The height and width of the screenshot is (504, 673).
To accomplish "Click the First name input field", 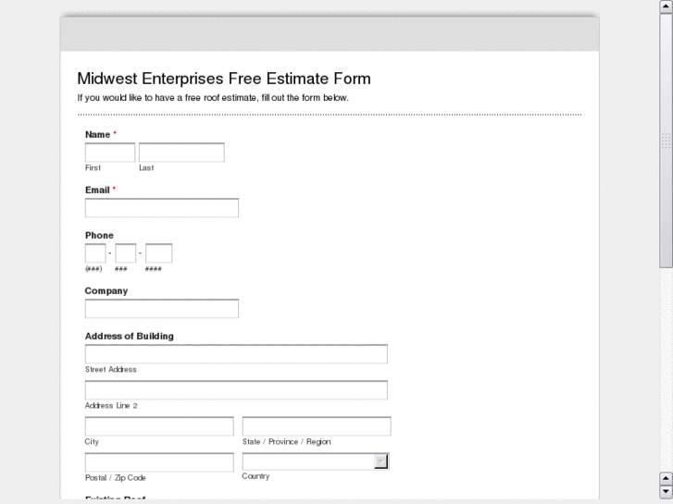I will tap(110, 153).
